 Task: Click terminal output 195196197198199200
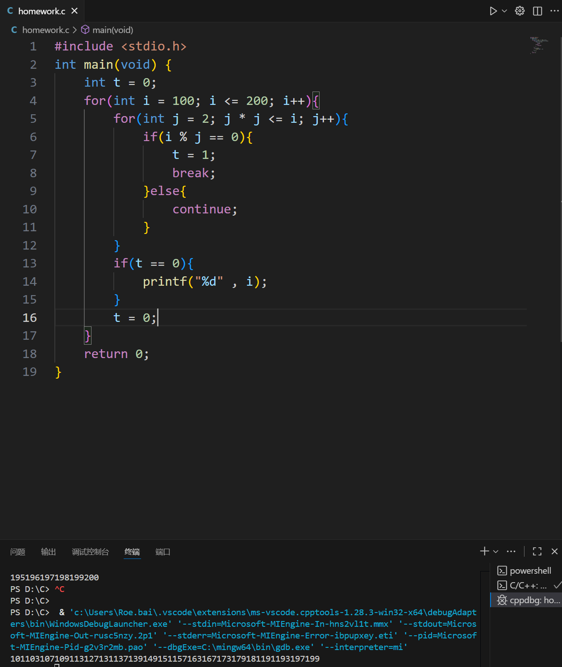click(54, 577)
